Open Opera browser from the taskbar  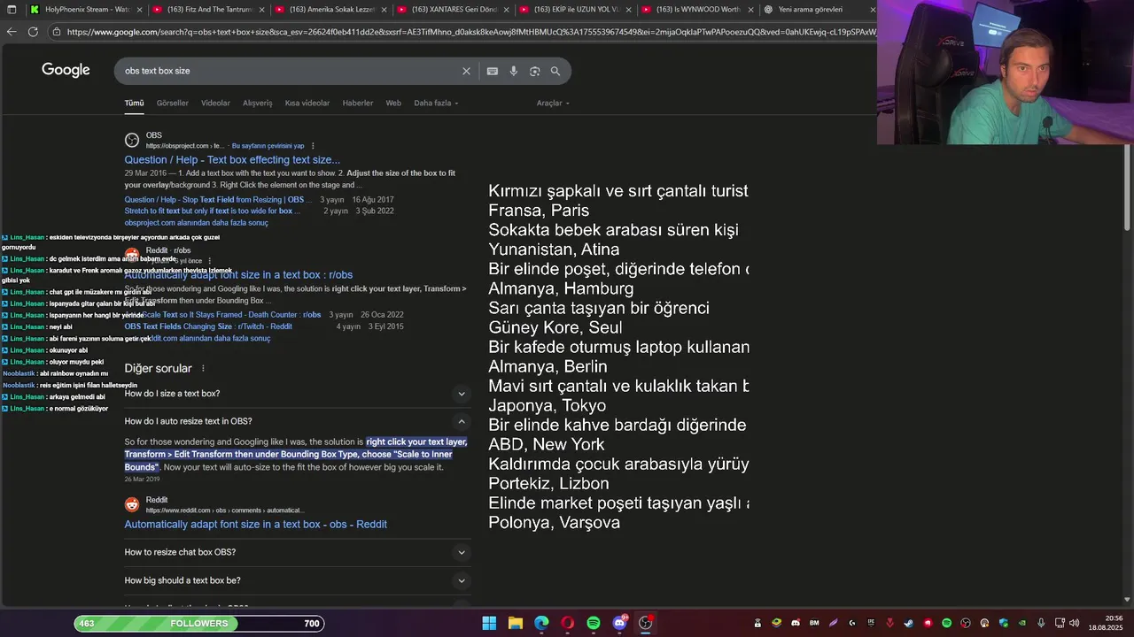click(567, 623)
